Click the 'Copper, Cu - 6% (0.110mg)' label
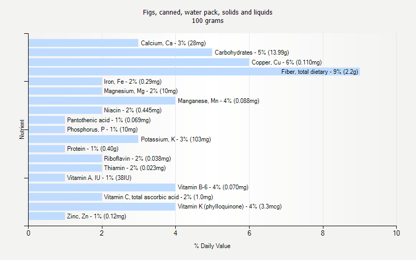Viewport: 416px width, 260px height. tap(287, 62)
